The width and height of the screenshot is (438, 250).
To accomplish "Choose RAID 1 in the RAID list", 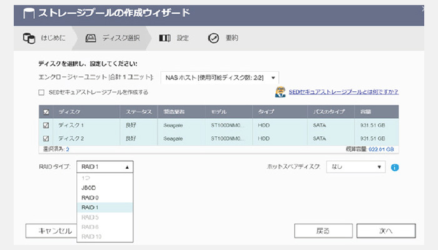I will pyautogui.click(x=89, y=207).
